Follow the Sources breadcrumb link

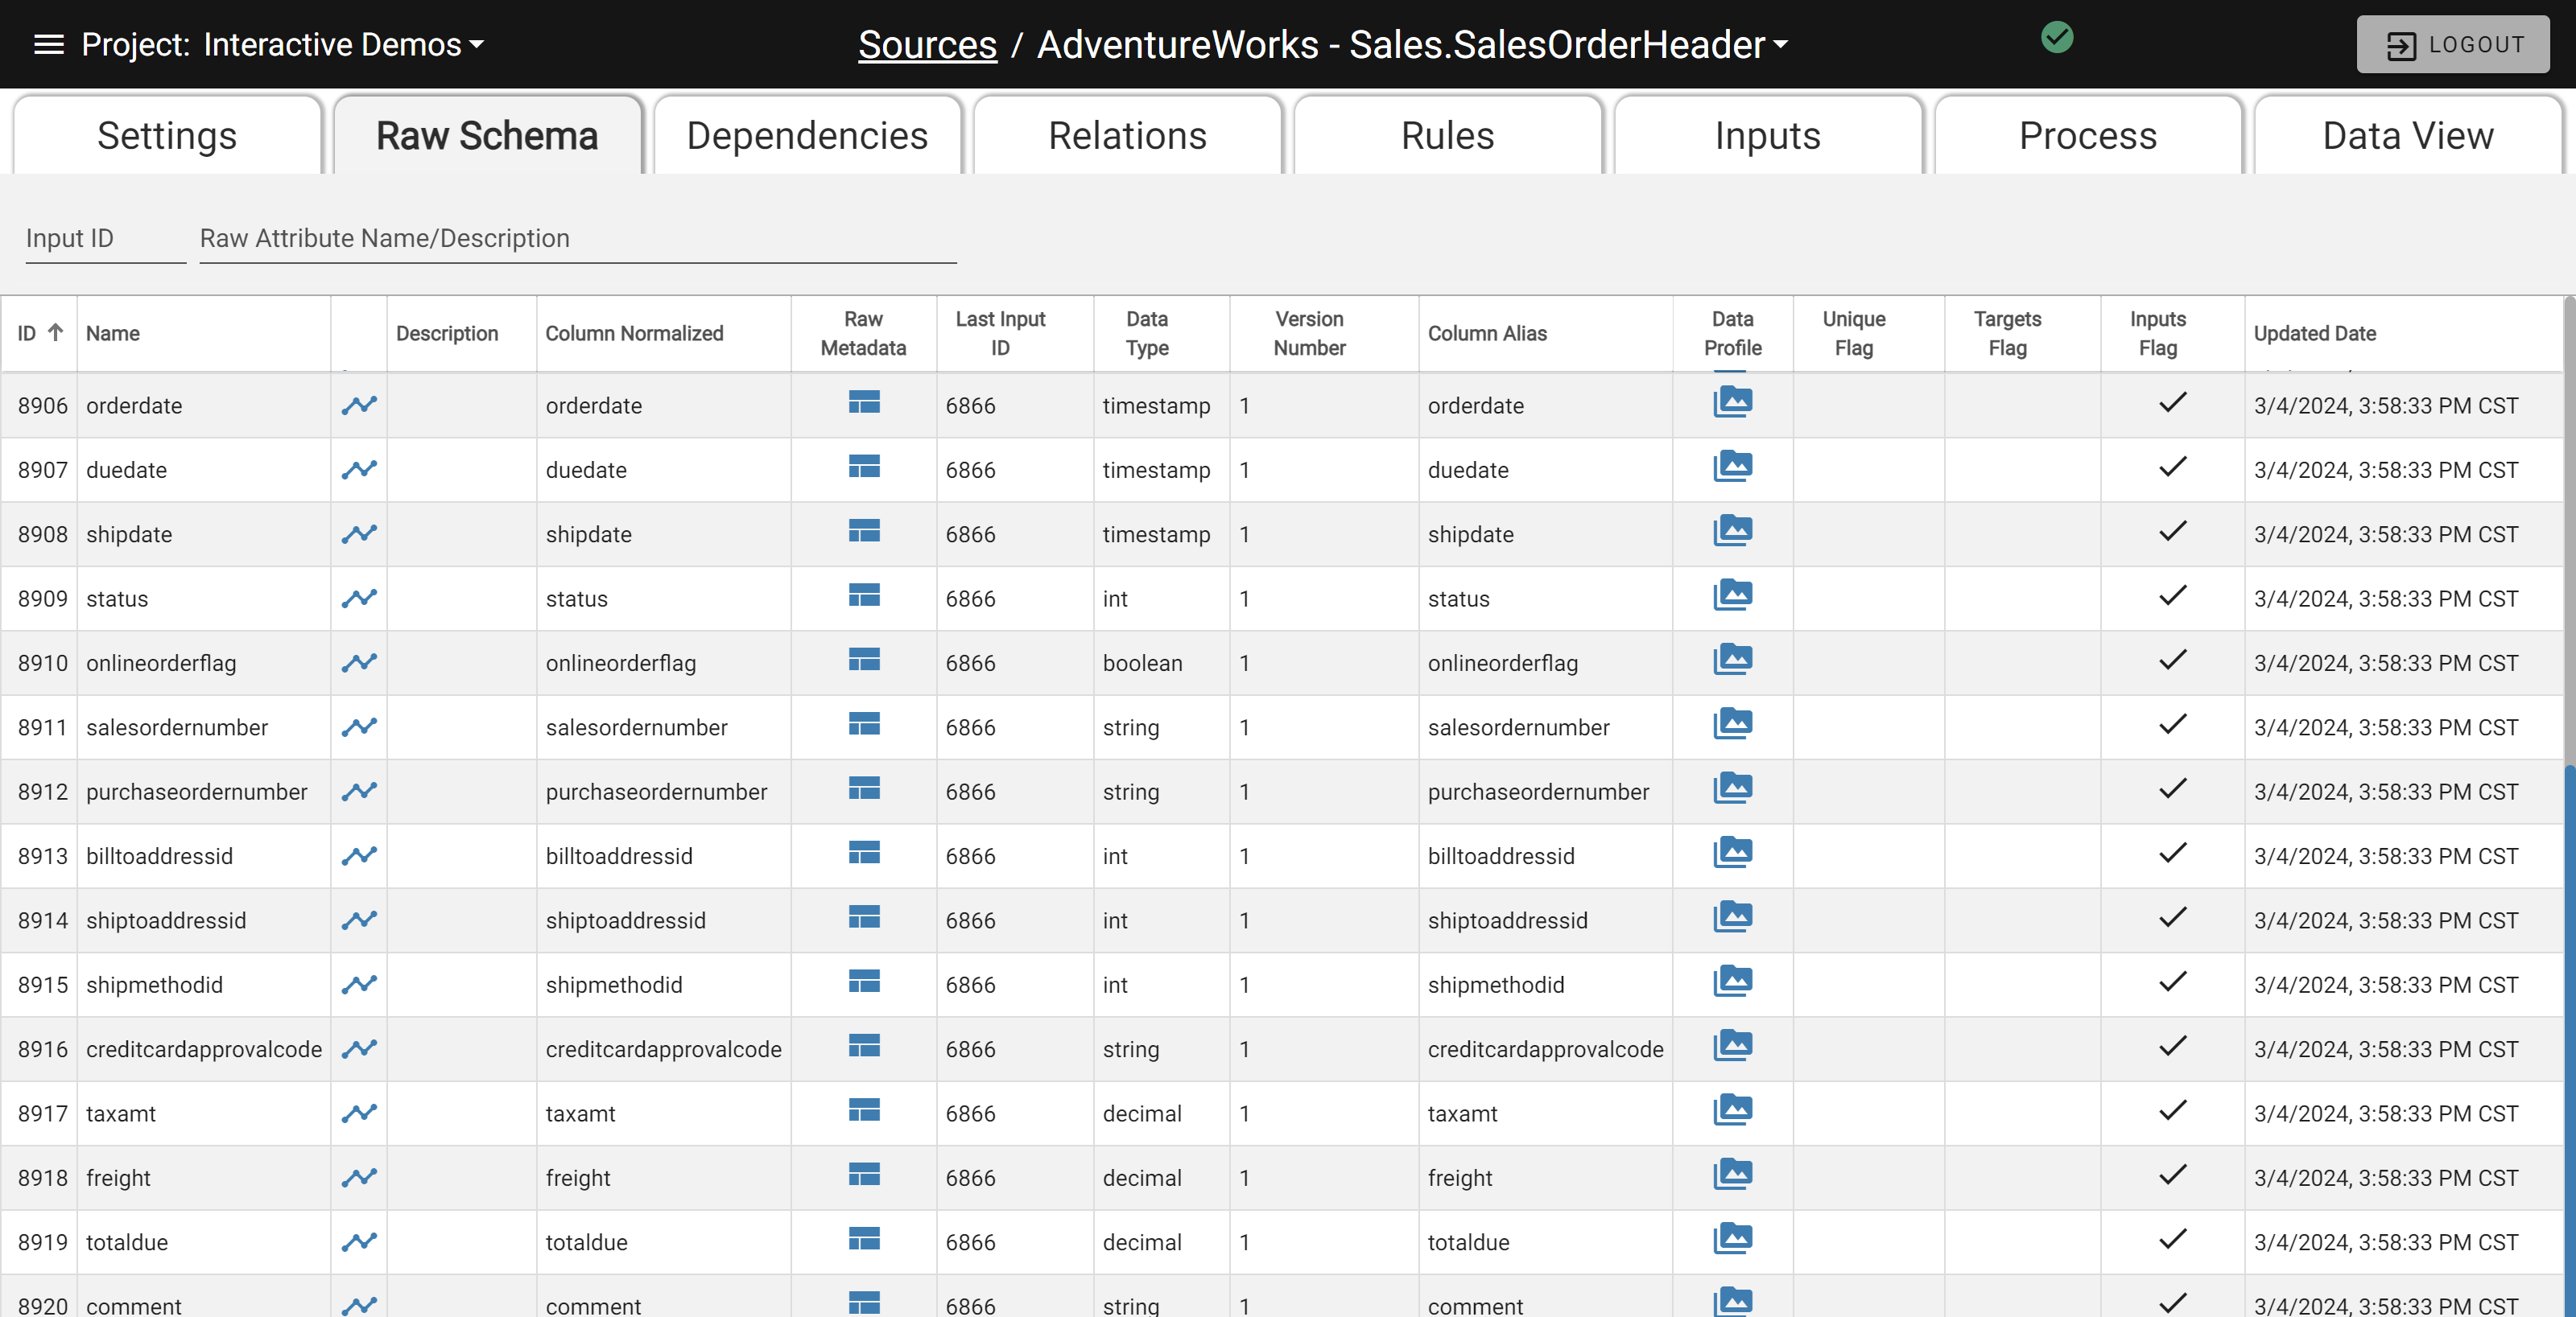[x=927, y=44]
